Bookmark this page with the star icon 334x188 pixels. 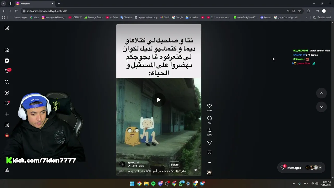tap(300, 11)
